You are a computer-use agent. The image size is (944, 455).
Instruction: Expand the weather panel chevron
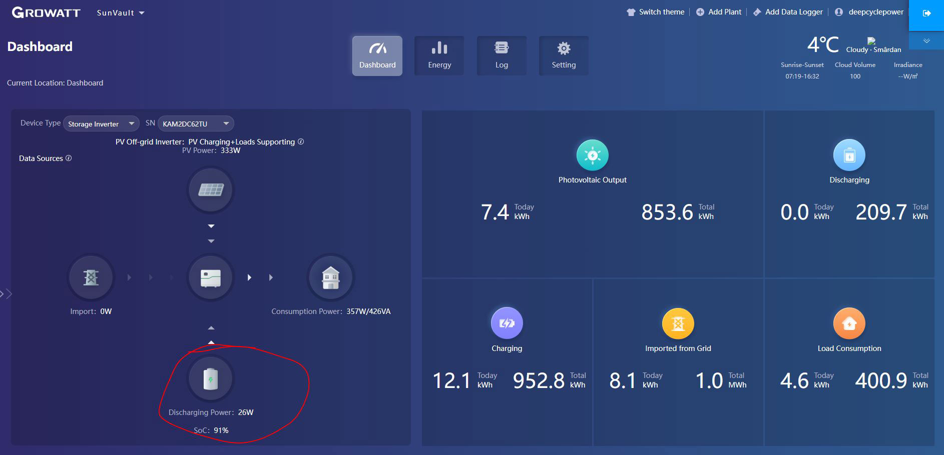pos(926,41)
